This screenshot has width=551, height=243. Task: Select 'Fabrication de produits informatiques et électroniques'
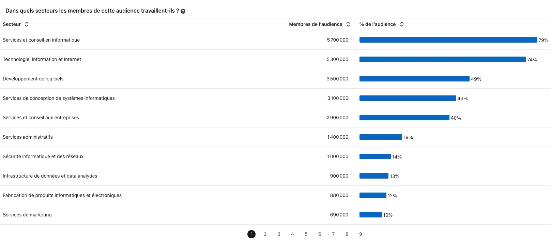pyautogui.click(x=62, y=195)
